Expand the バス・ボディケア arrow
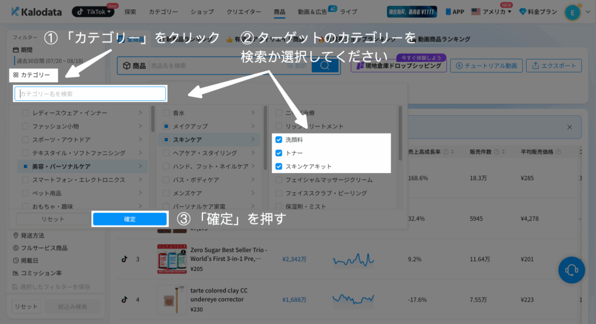This screenshot has width=596, height=324. pyautogui.click(x=253, y=179)
